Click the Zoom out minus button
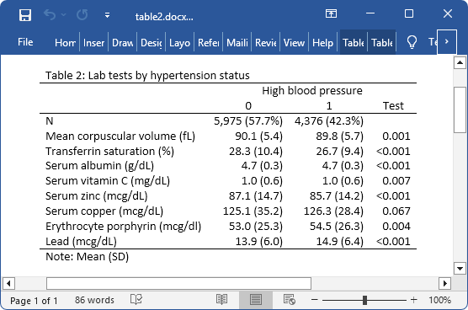 315,300
